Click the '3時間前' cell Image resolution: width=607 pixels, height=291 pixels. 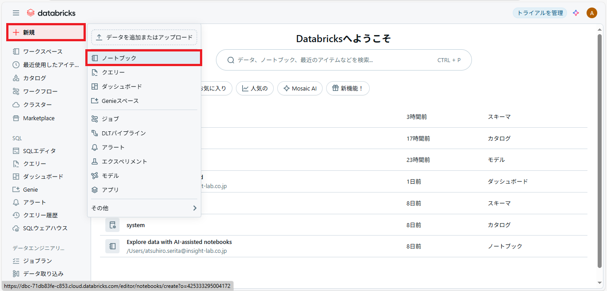click(x=416, y=117)
